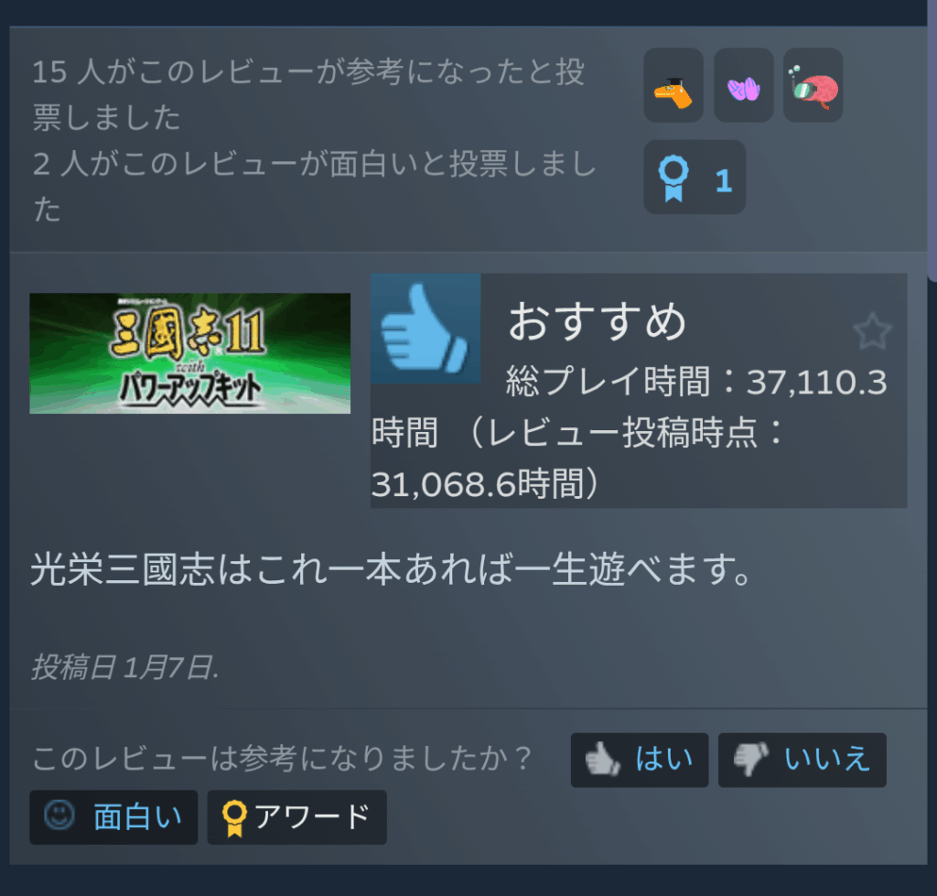Click the review text about 光栄三國志

pos(392,569)
